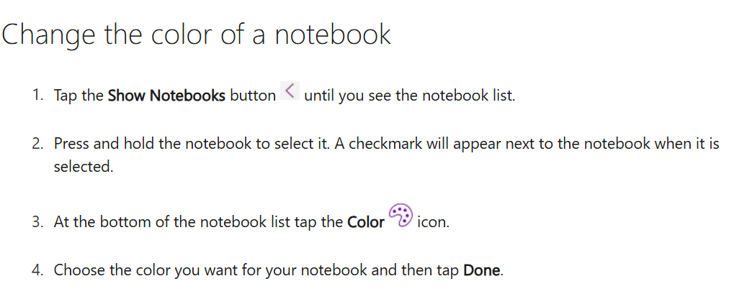734x294 pixels.
Task: Click the bold word 'Done' in step 4
Action: coord(482,270)
